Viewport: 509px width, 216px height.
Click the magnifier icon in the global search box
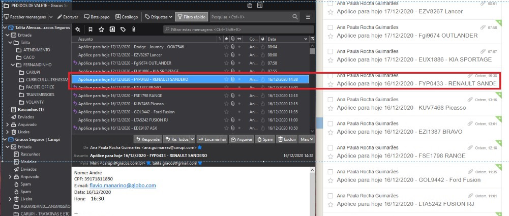(x=295, y=17)
